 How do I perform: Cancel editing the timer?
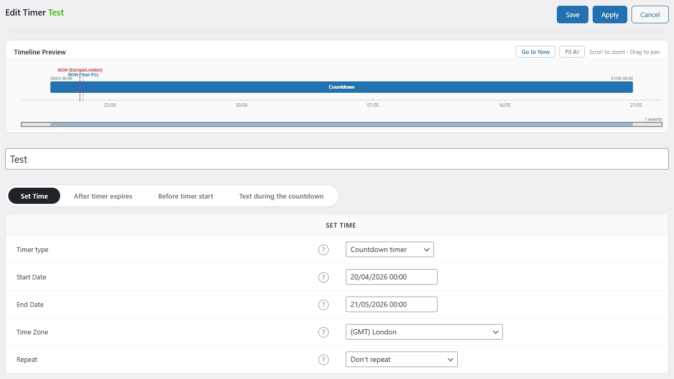(650, 15)
